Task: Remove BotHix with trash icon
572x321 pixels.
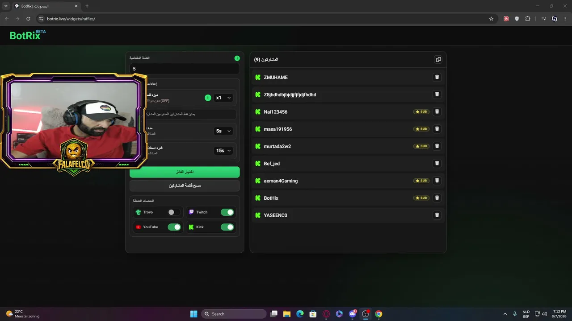Action: tap(437, 198)
